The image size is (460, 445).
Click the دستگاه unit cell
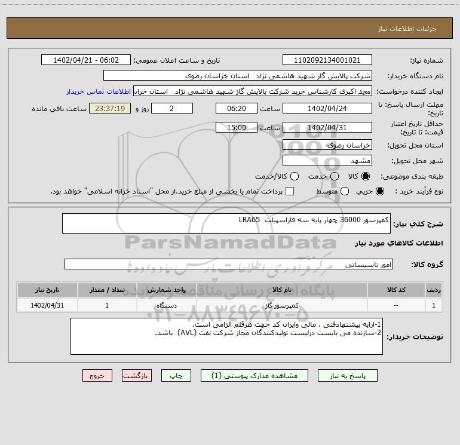(x=166, y=305)
